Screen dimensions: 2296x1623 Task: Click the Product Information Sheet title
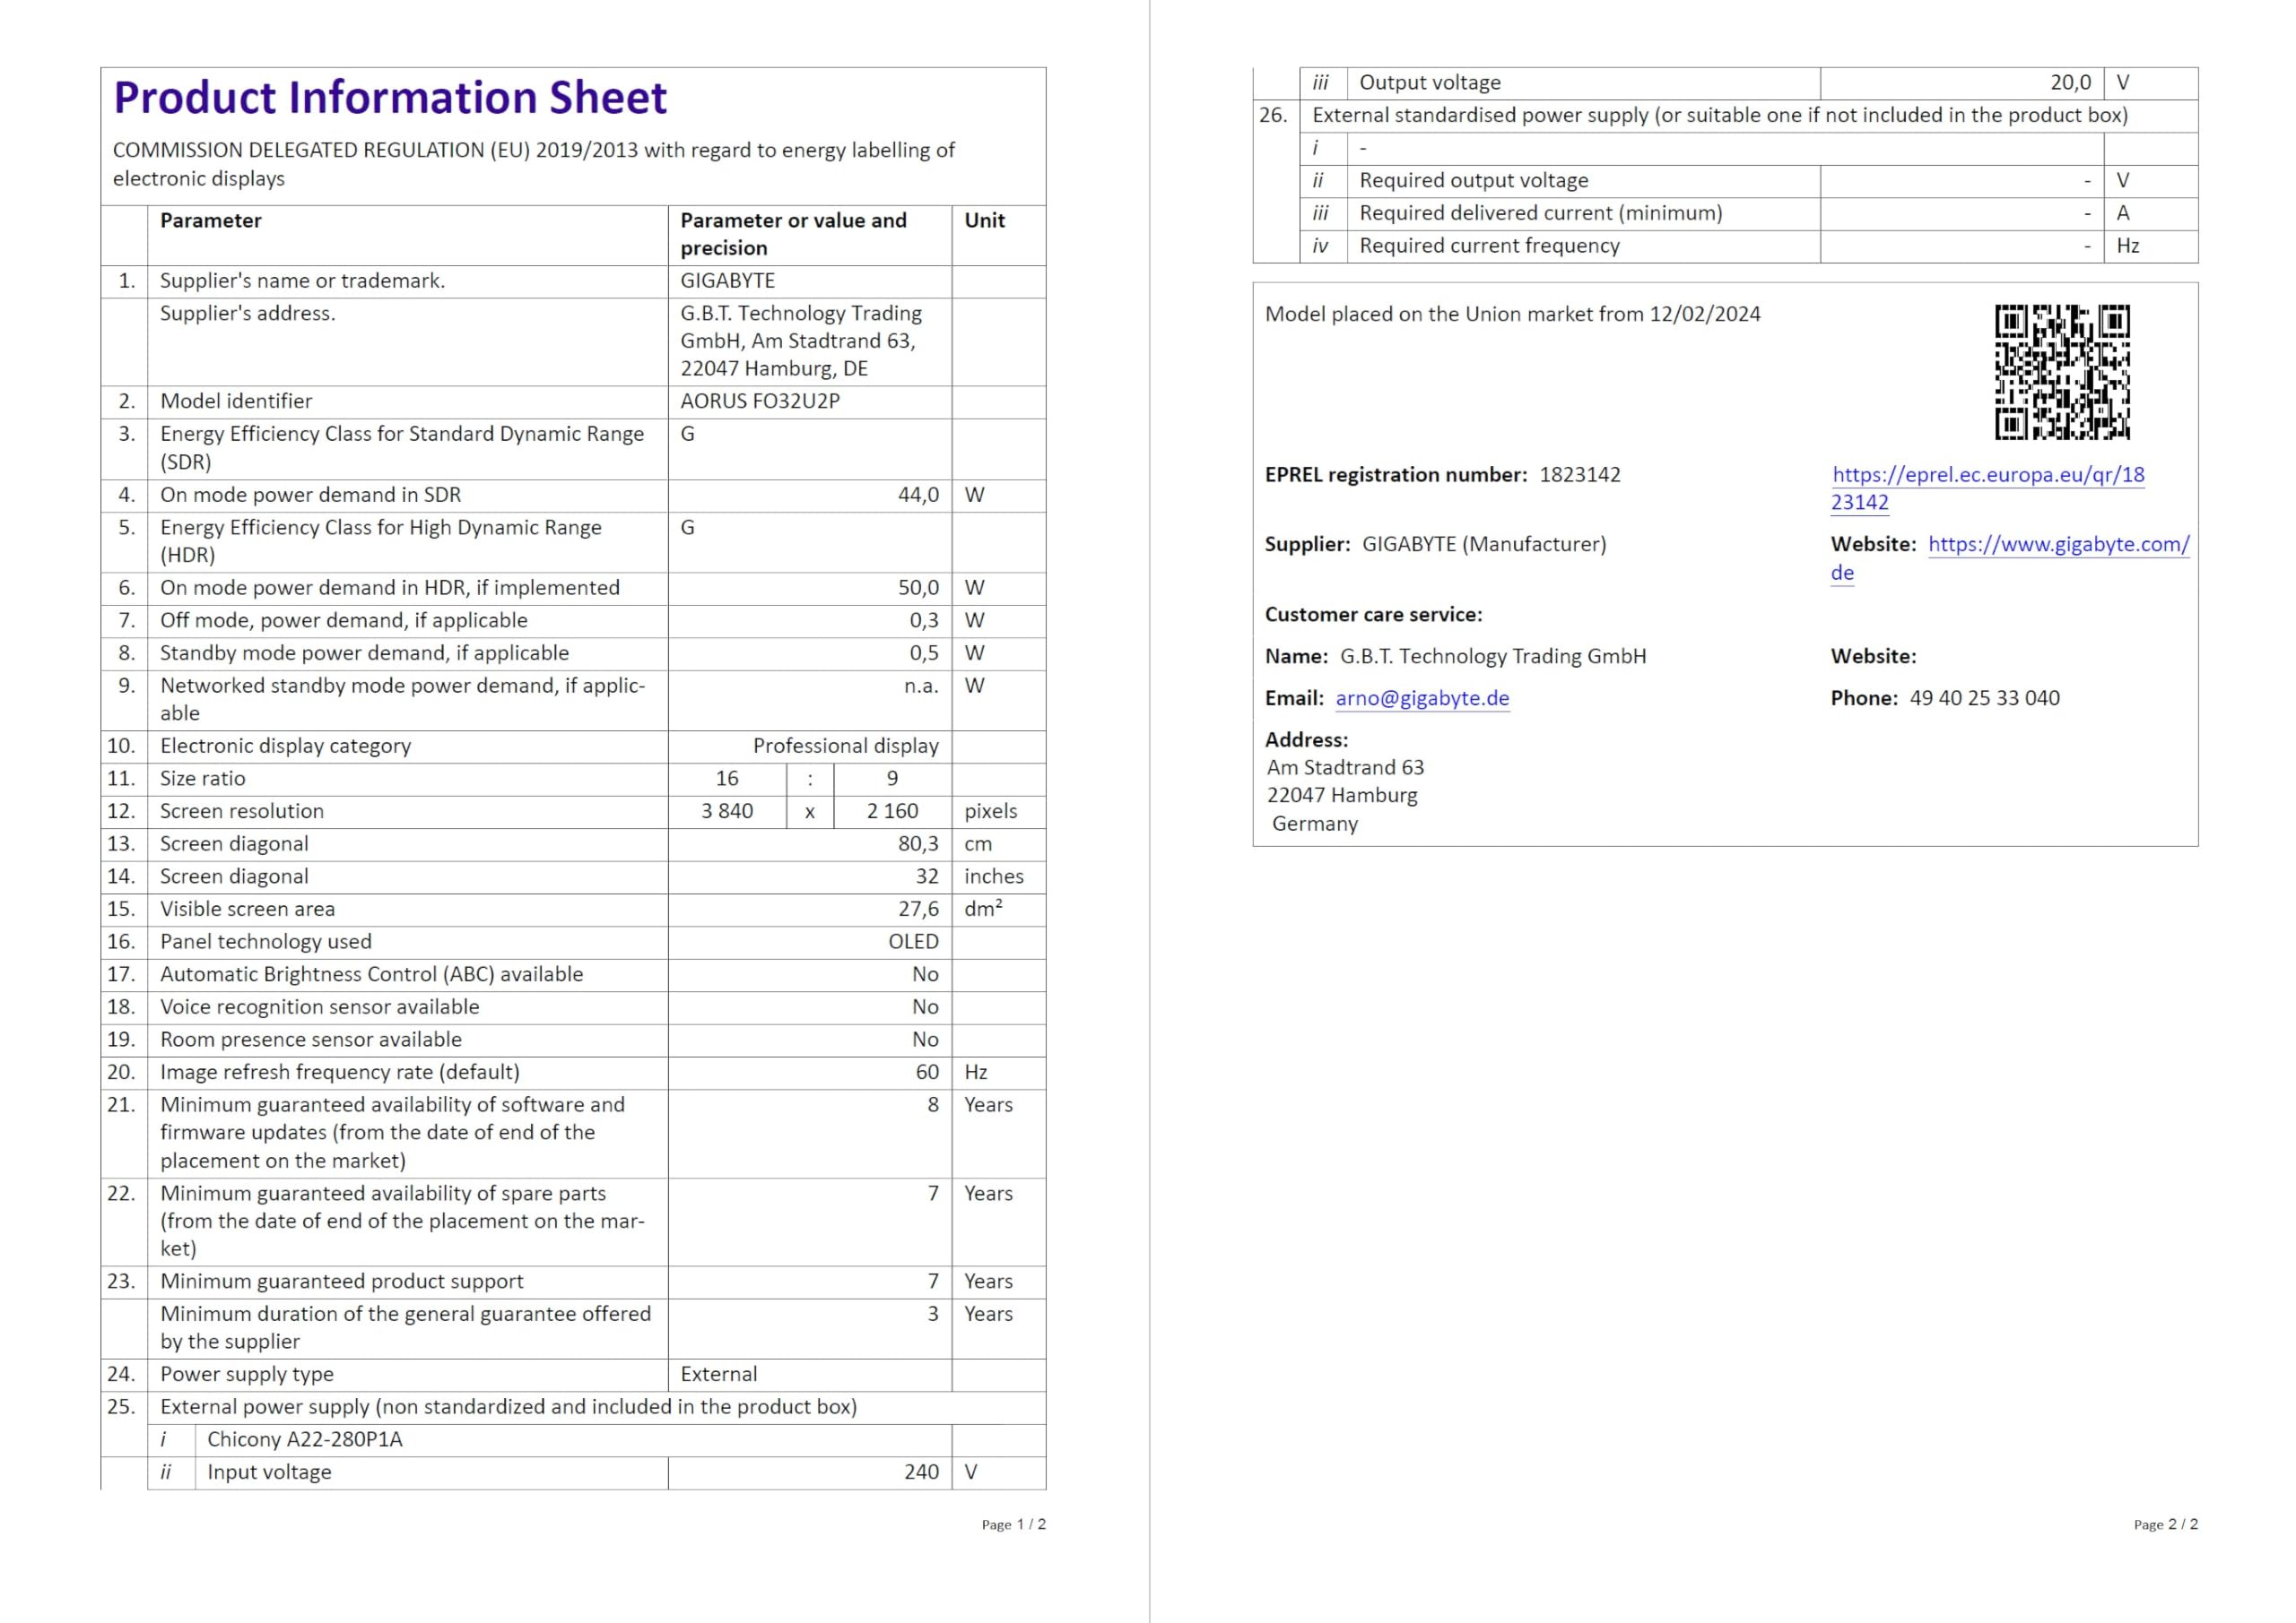[390, 98]
